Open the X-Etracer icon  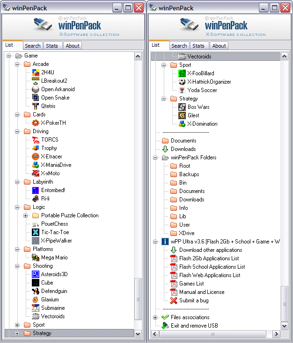click(x=36, y=157)
